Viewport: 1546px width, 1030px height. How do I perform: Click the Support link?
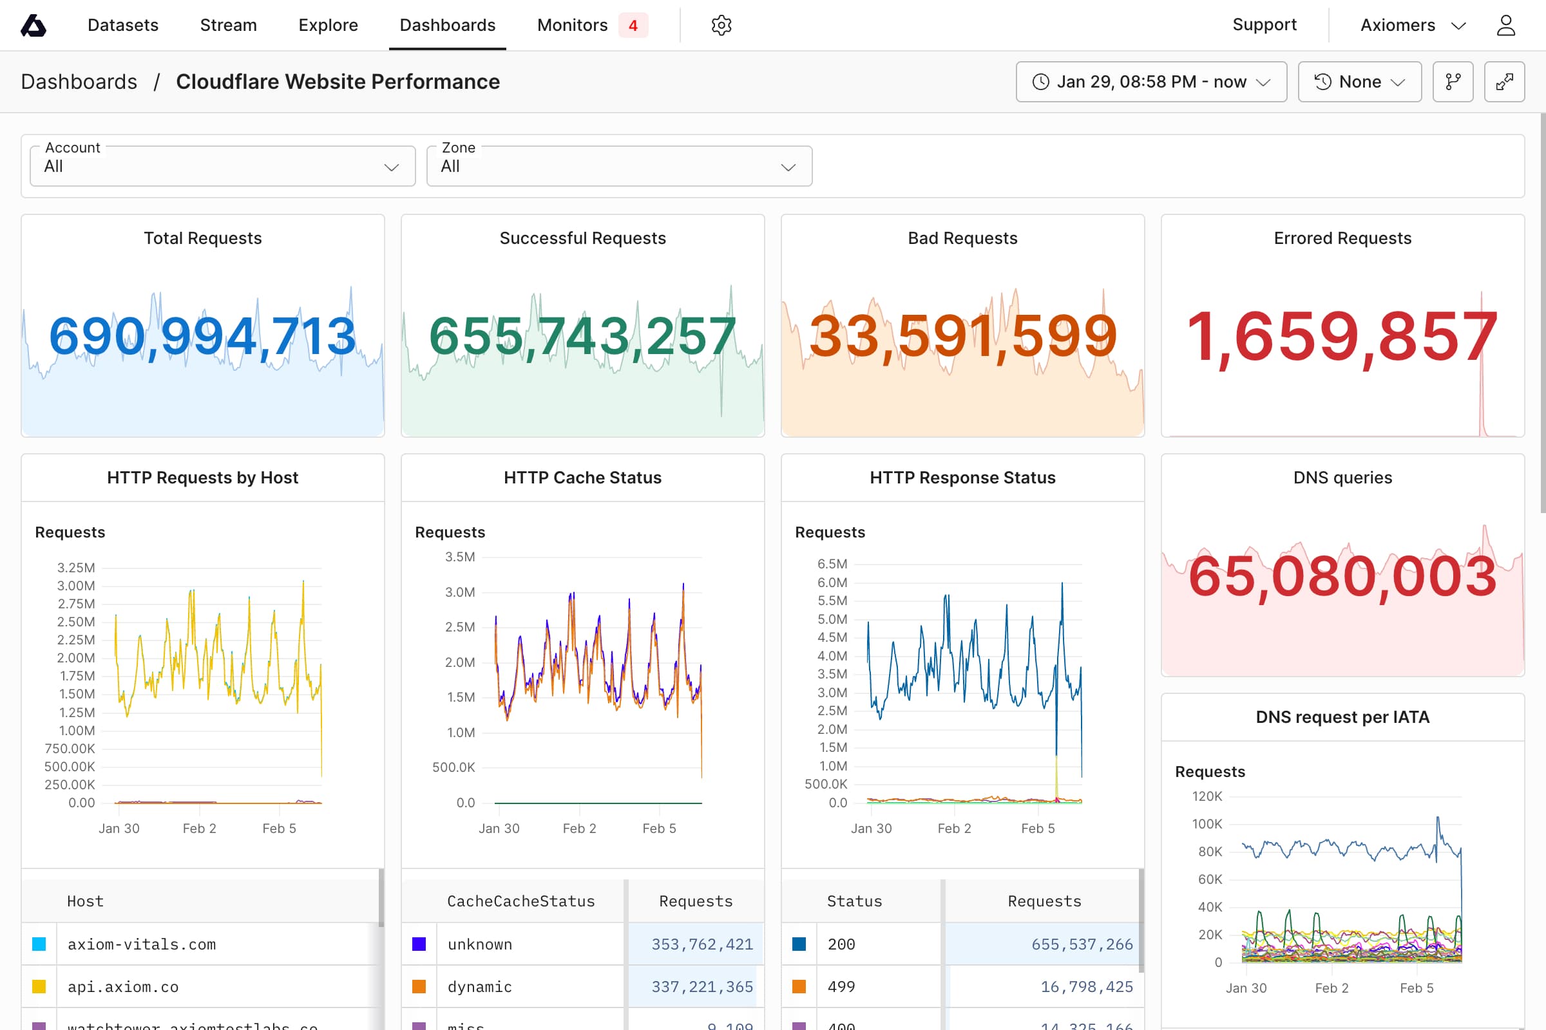[1264, 24]
